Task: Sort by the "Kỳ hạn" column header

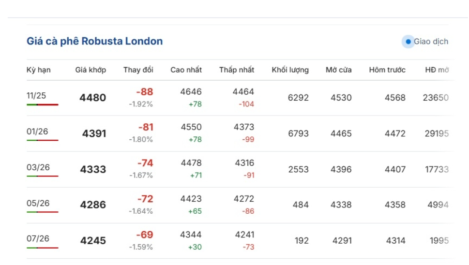Action: [x=39, y=70]
